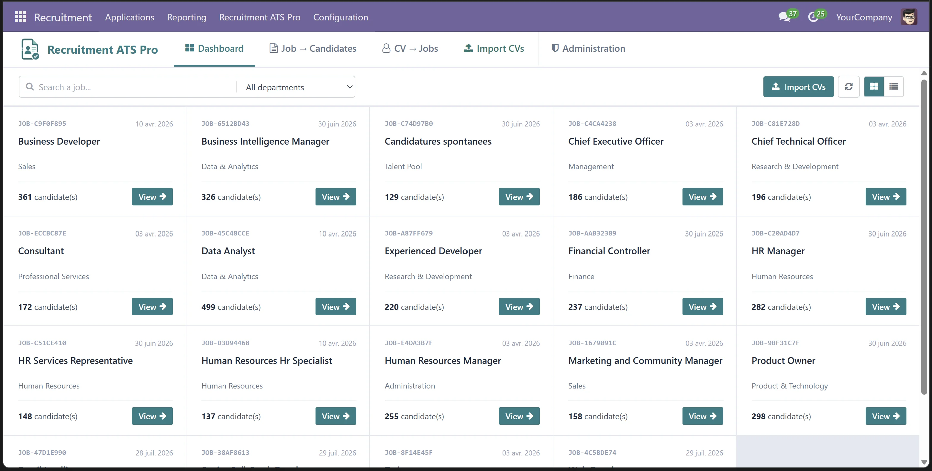The height and width of the screenshot is (471, 932).
Task: Switch to the list view
Action: pos(893,87)
